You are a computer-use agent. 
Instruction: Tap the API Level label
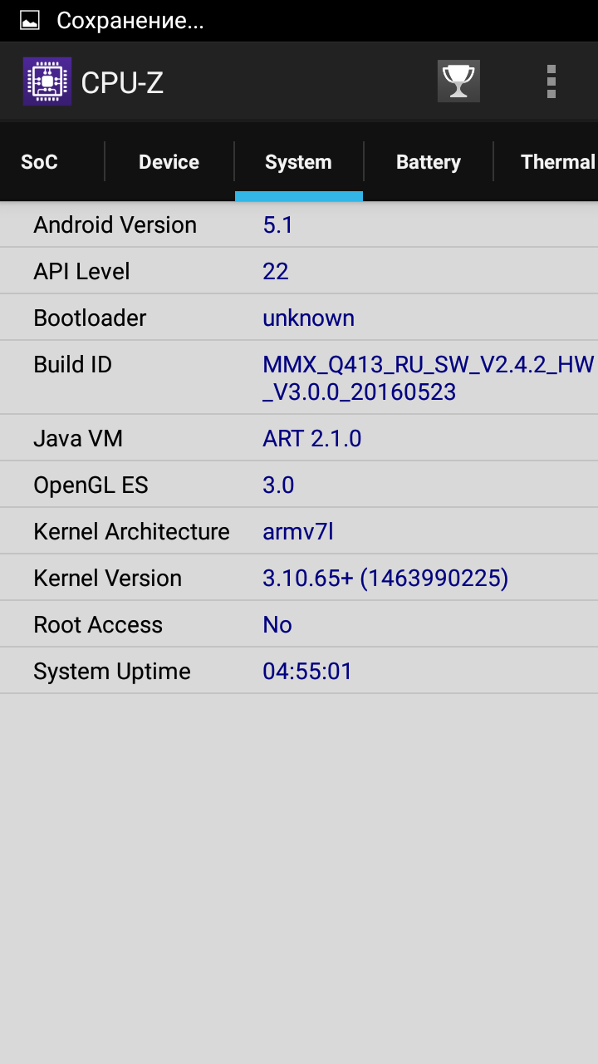[81, 272]
